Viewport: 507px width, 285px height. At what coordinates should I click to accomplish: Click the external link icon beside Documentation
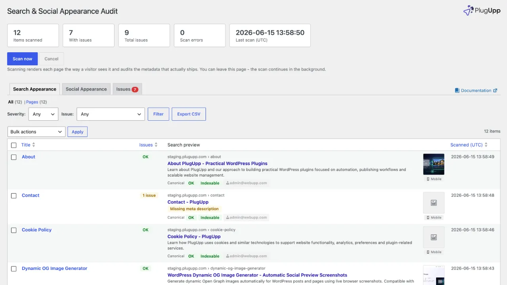[x=495, y=90]
